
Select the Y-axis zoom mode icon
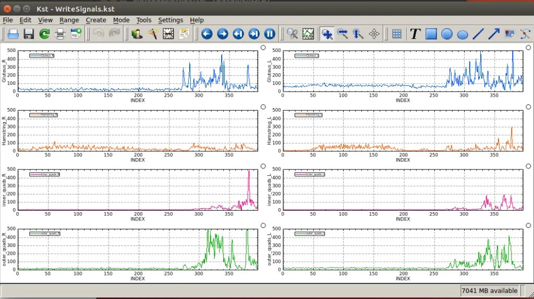click(358, 34)
